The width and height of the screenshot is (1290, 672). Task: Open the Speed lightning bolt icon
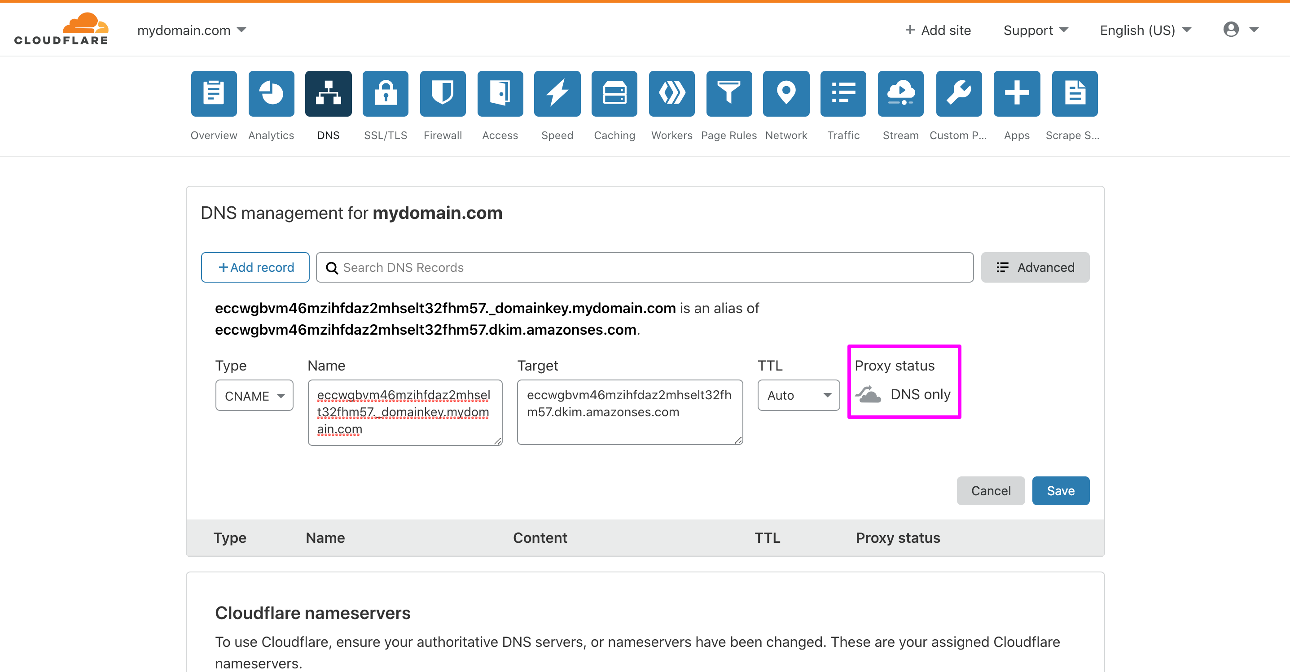pos(557,94)
